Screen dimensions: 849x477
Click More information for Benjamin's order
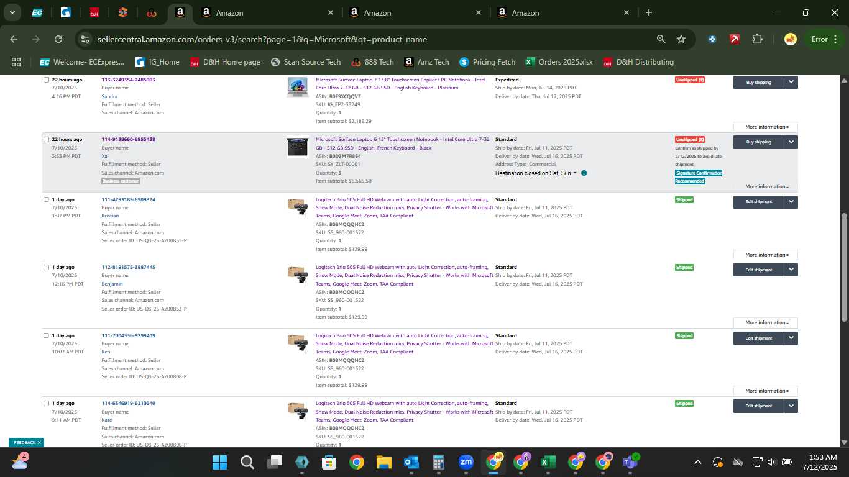point(766,322)
